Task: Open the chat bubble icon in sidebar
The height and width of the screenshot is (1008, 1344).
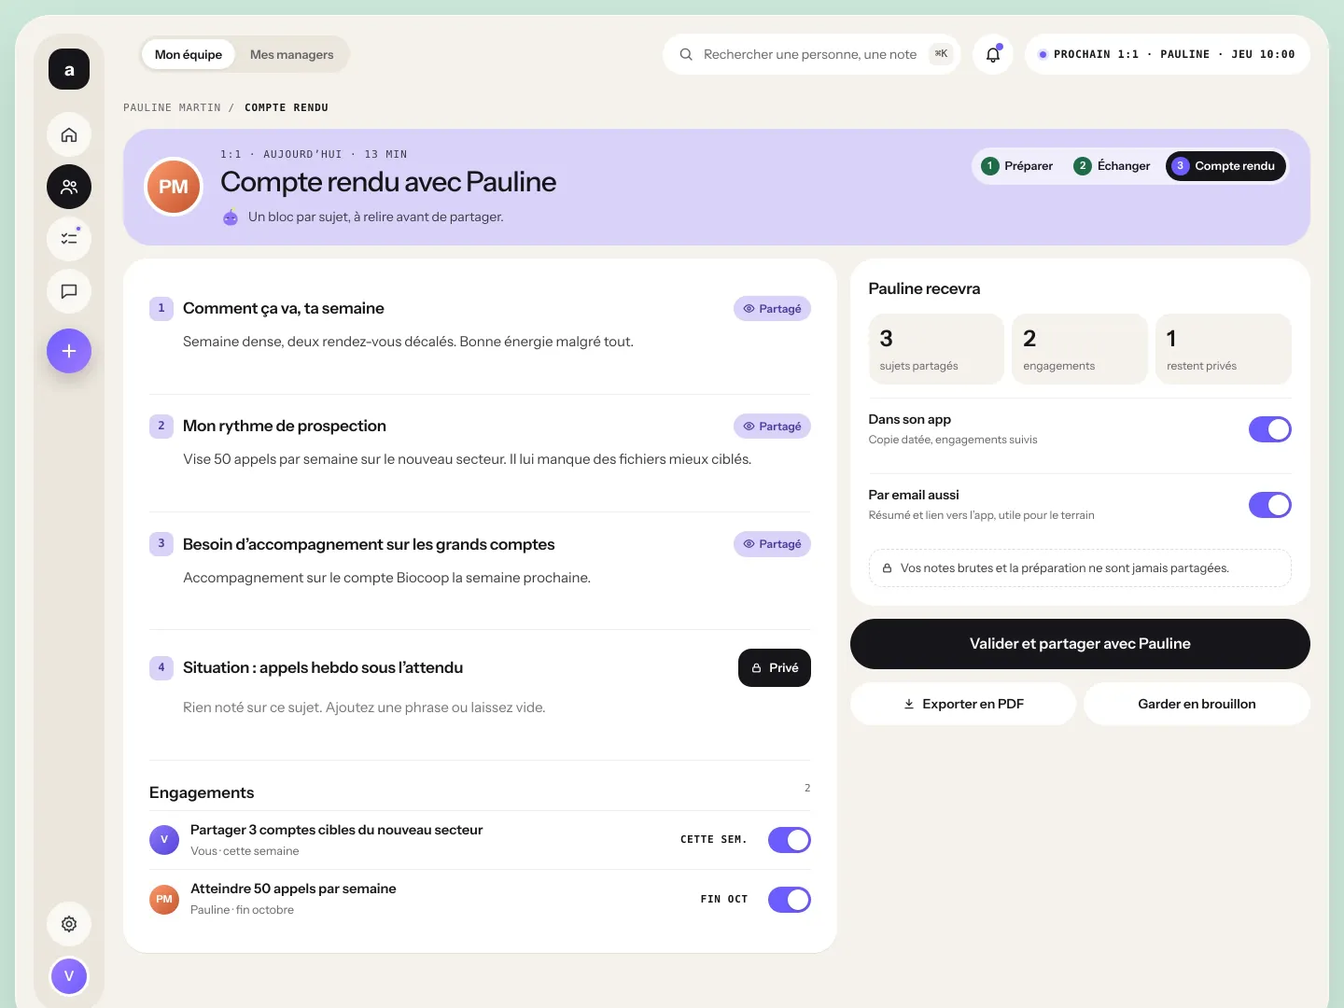Action: tap(69, 291)
